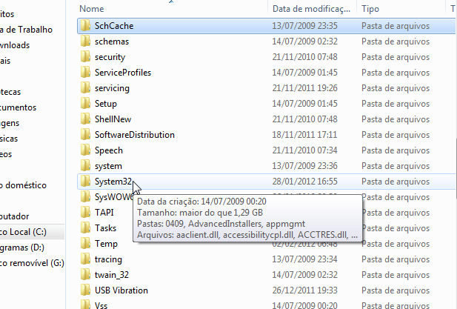Click the USB Vibration folder icon
Viewport: 457px width, 309px height.
tap(86, 290)
